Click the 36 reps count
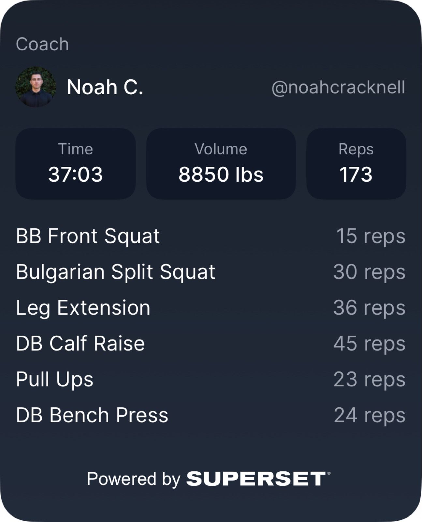Viewport: 422px width, 522px height. coord(369,308)
